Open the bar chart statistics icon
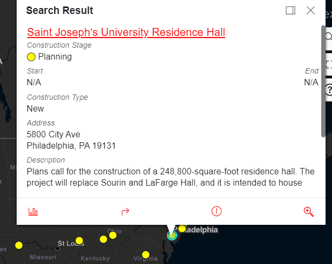The width and height of the screenshot is (332, 264). click(33, 211)
